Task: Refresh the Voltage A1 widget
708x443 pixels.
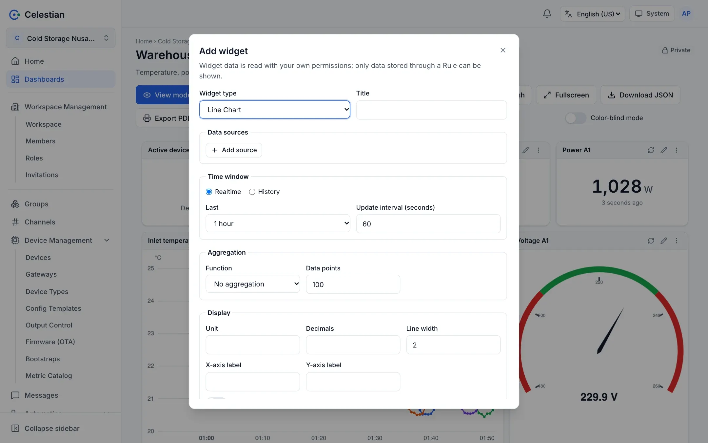Action: coord(651,241)
